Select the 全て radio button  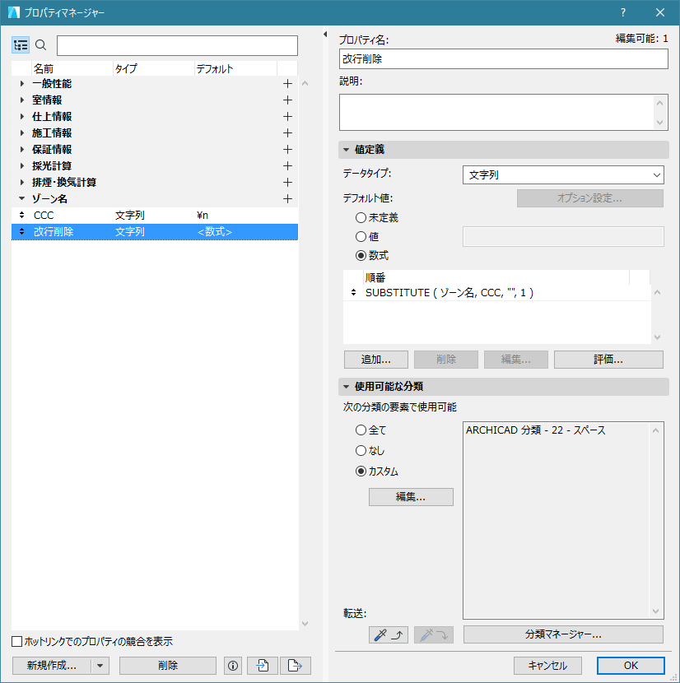click(x=361, y=430)
